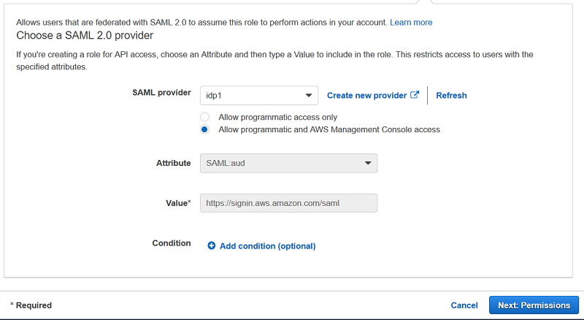This screenshot has width=584, height=320.
Task: Click the 'Choose a SAML 2.0 provider' heading
Action: tap(85, 35)
